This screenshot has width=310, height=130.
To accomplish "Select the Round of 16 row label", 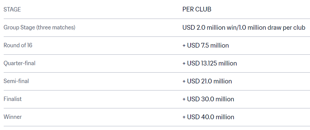I will click(x=18, y=45).
